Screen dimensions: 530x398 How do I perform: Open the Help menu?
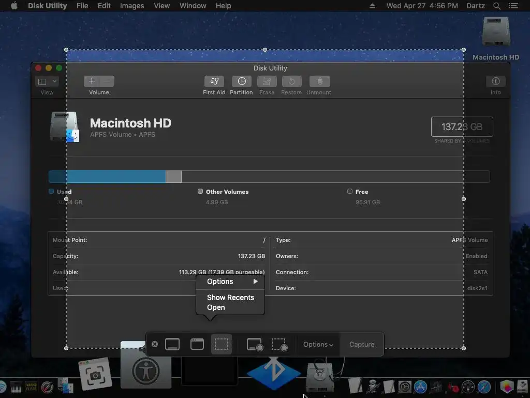224,6
